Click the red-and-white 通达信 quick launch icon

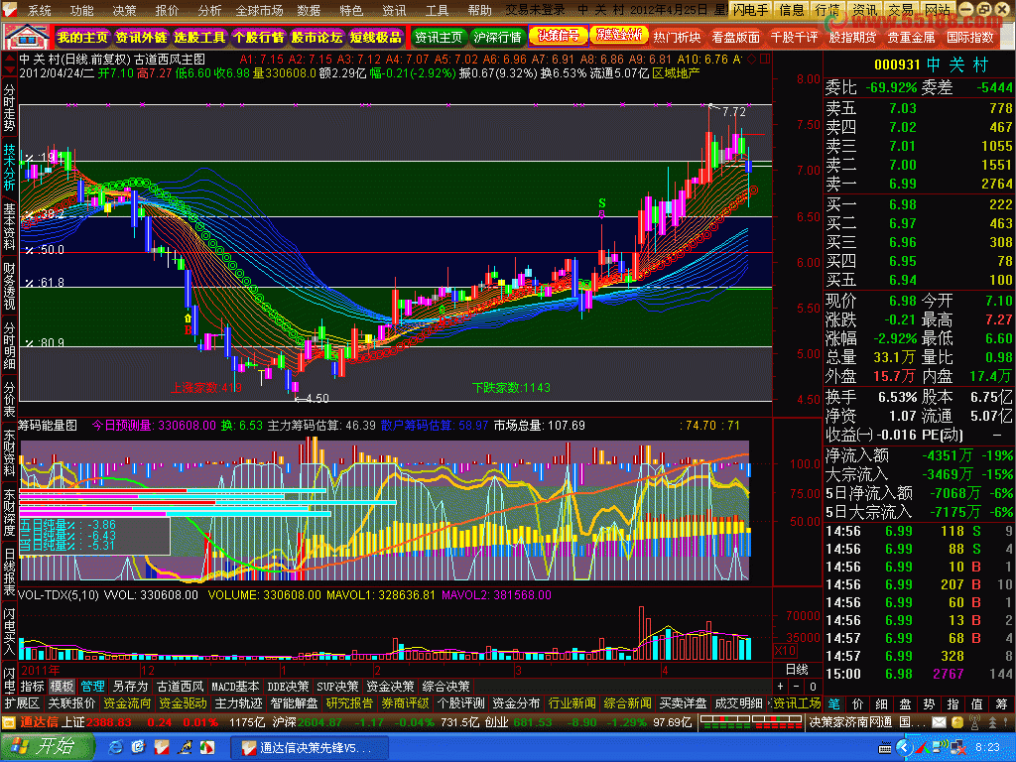(x=162, y=748)
